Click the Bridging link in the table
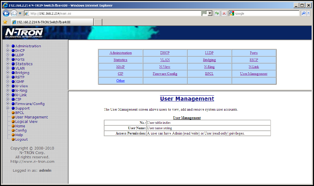The width and height of the screenshot is (314, 186). [x=209, y=60]
